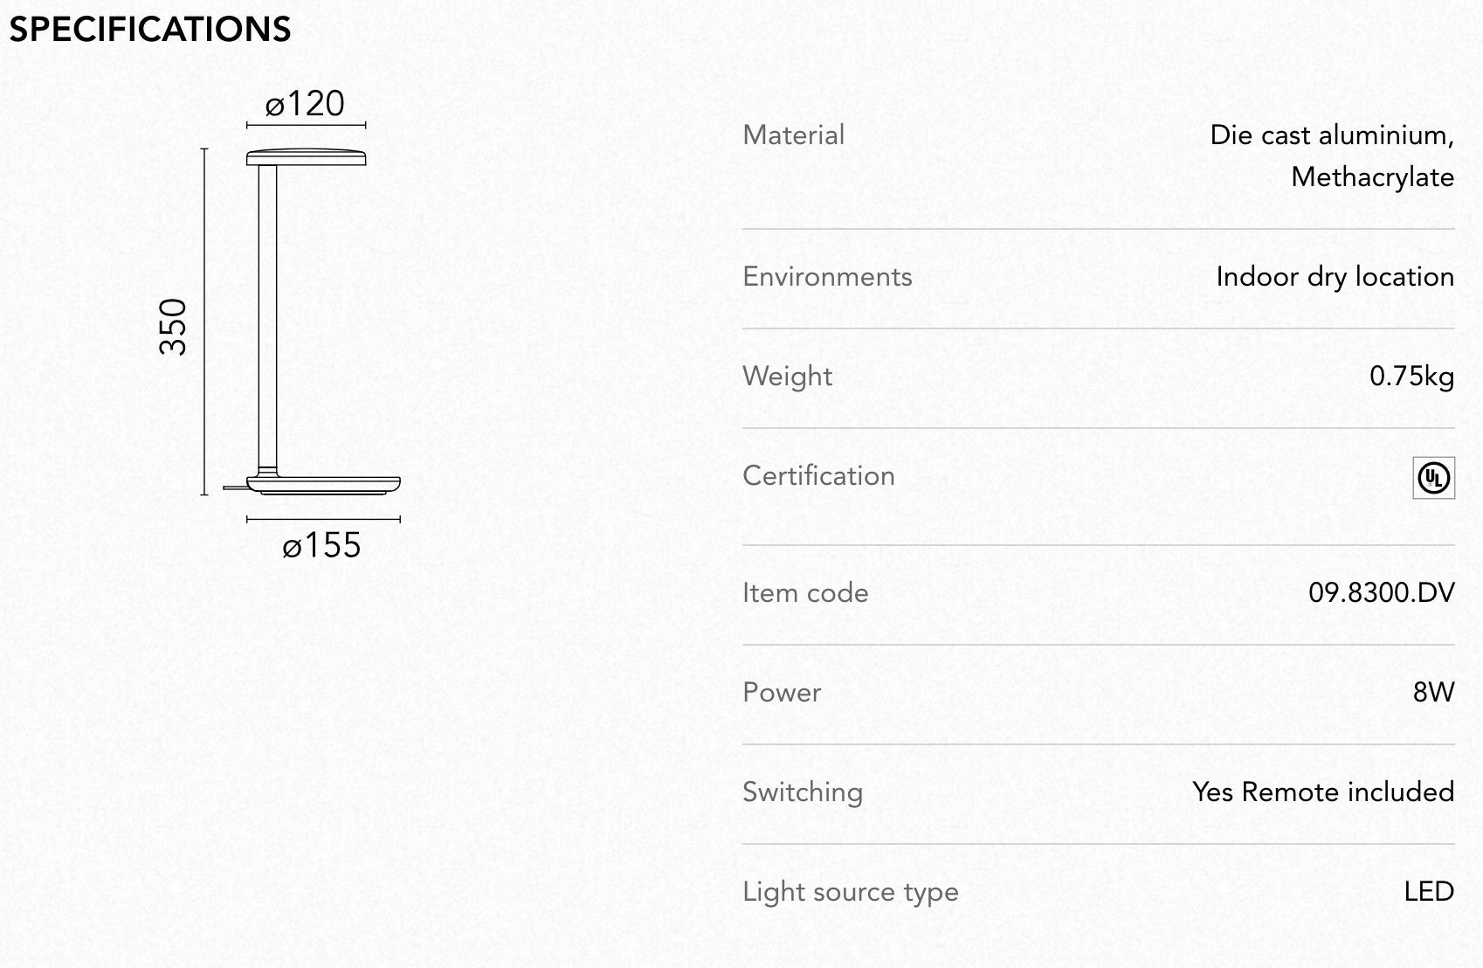The height and width of the screenshot is (968, 1483).
Task: Click the Light source type label
Action: pos(850,891)
